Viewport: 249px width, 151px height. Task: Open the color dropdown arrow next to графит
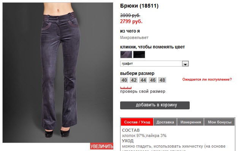click(x=185, y=64)
